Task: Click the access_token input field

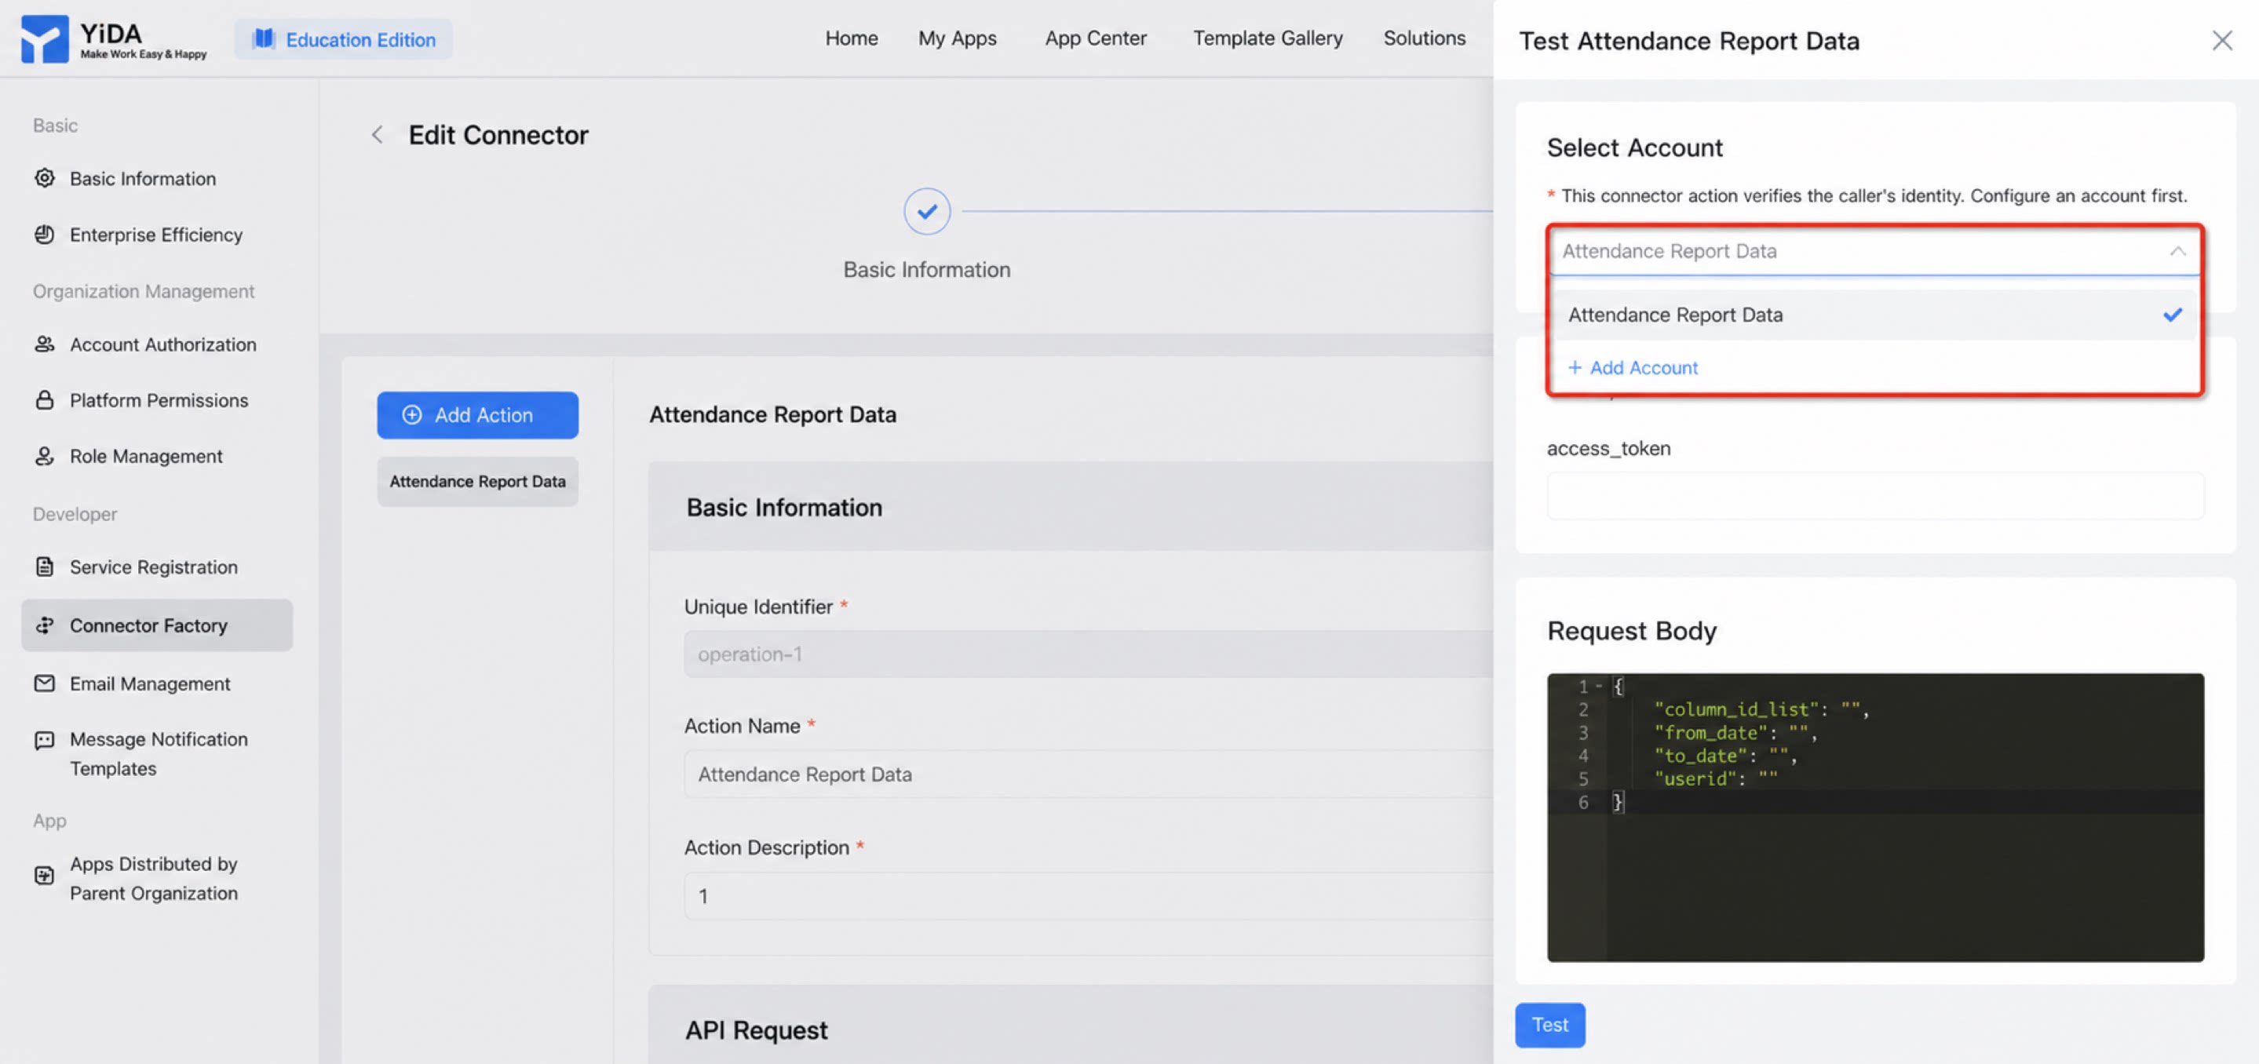Action: (x=1875, y=496)
